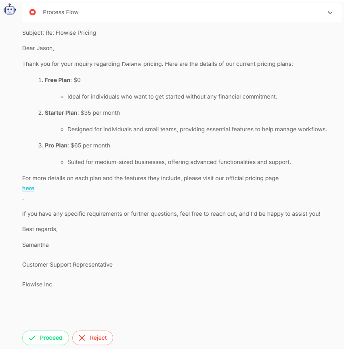
Task: Click the 'Flowise Inc.' company line
Action: coord(38,284)
